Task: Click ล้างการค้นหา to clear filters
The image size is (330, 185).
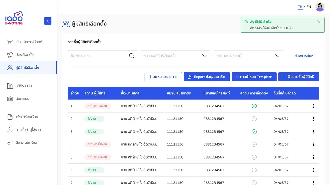Action: point(305,56)
